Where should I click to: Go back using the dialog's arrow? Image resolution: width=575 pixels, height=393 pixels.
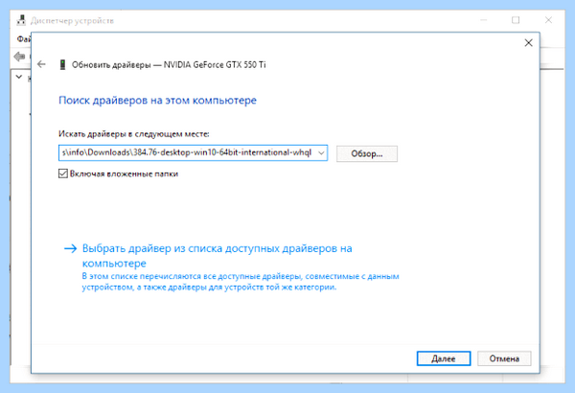(41, 64)
